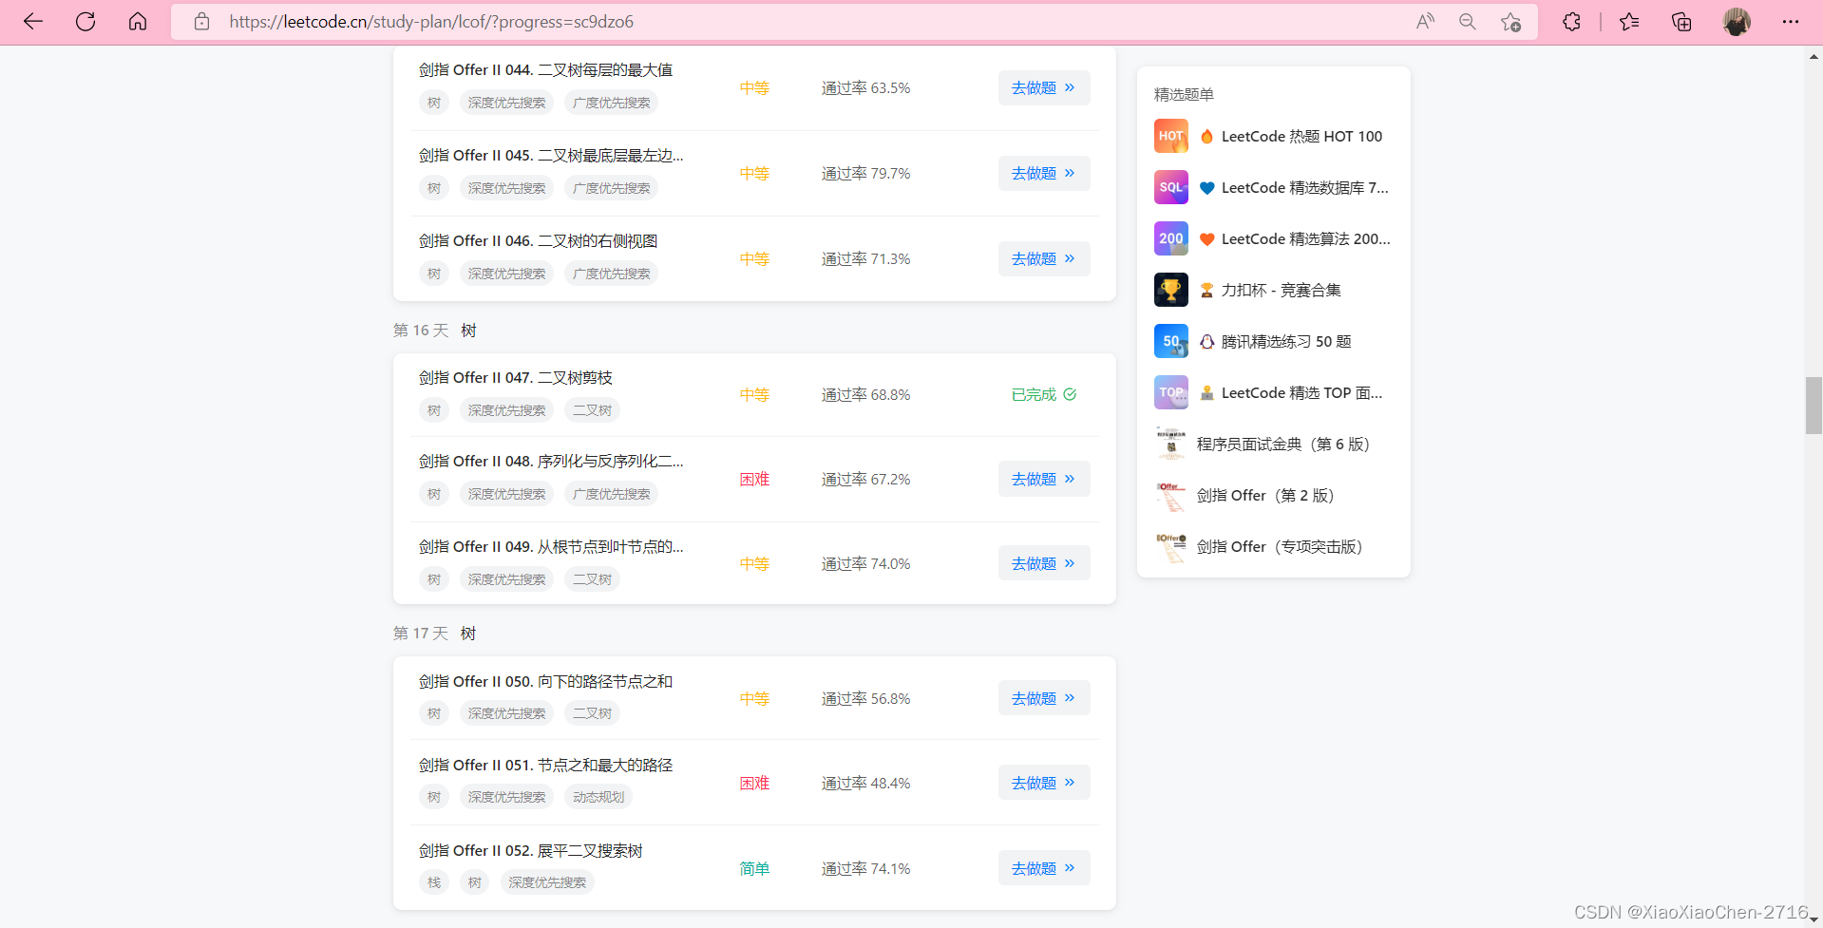
Task: Click the 腾讯精选练习 50 badge icon
Action: click(1170, 341)
